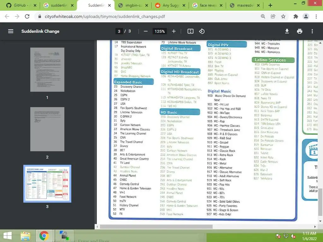
Task: Rotate the PDF counterclockwise
Action: (x=202, y=31)
